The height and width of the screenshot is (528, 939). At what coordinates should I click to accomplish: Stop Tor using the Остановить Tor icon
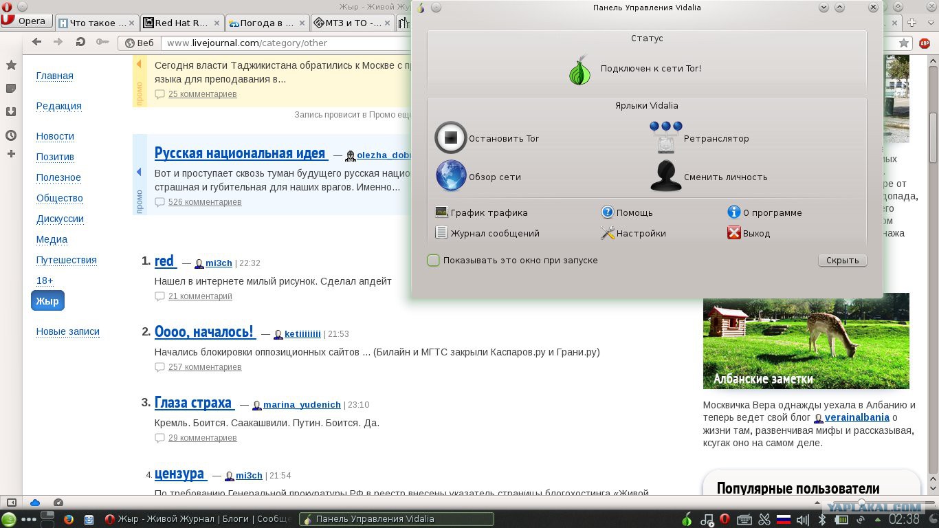pos(451,138)
